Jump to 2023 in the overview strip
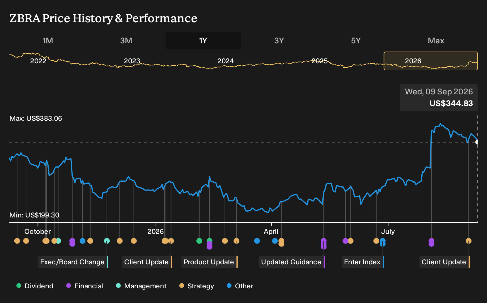This screenshot has height=303, width=487. tap(132, 61)
